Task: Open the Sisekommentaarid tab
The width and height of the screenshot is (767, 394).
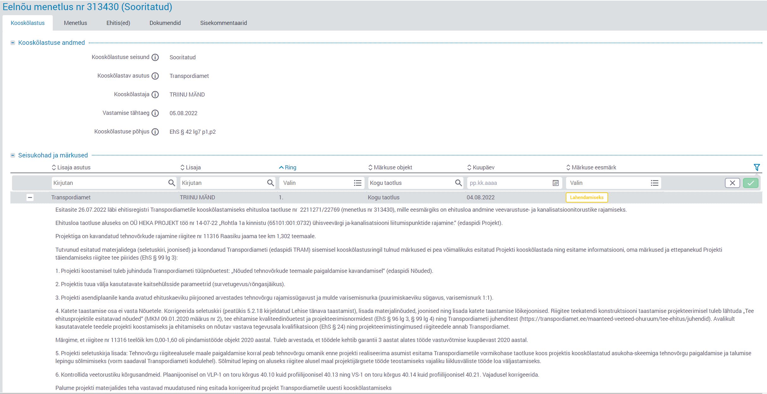Action: (x=224, y=23)
